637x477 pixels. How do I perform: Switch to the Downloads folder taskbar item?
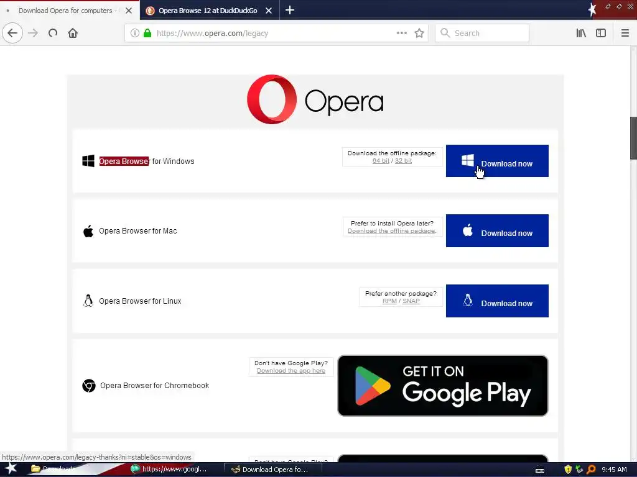(55, 470)
